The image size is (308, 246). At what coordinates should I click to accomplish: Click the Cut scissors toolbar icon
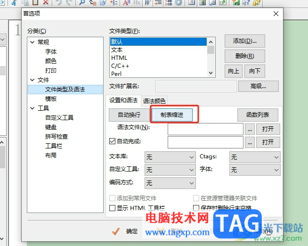pyautogui.click(x=14, y=2)
